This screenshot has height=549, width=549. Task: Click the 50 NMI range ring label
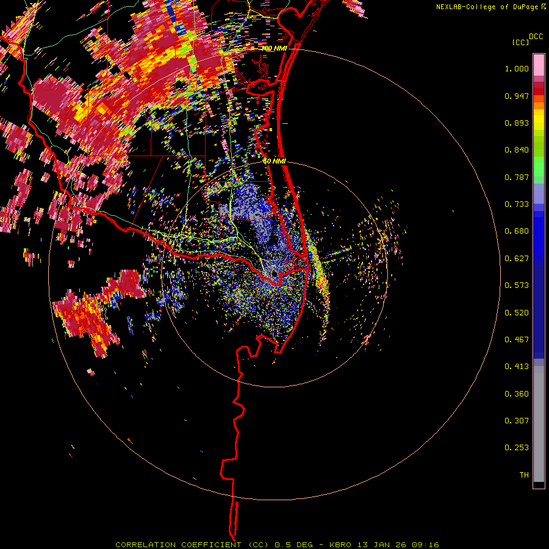click(274, 161)
